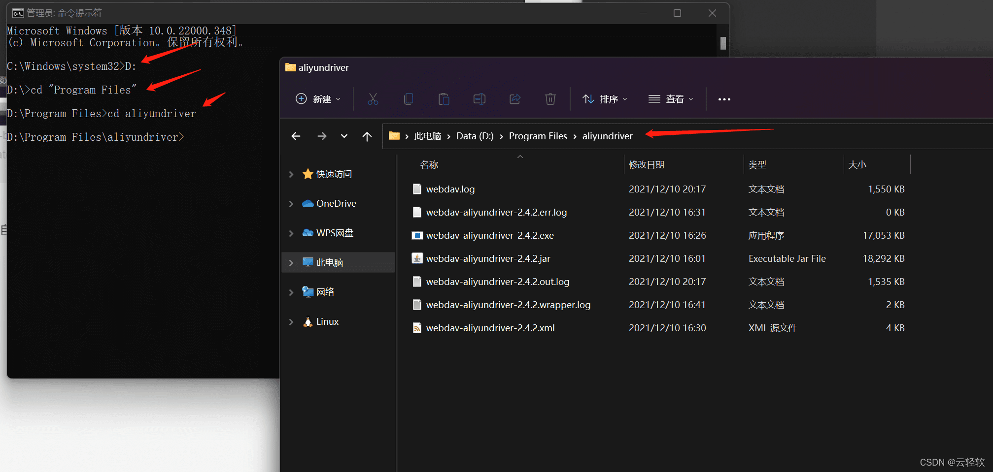Select Linux in the navigation pane
The width and height of the screenshot is (993, 472).
point(327,322)
